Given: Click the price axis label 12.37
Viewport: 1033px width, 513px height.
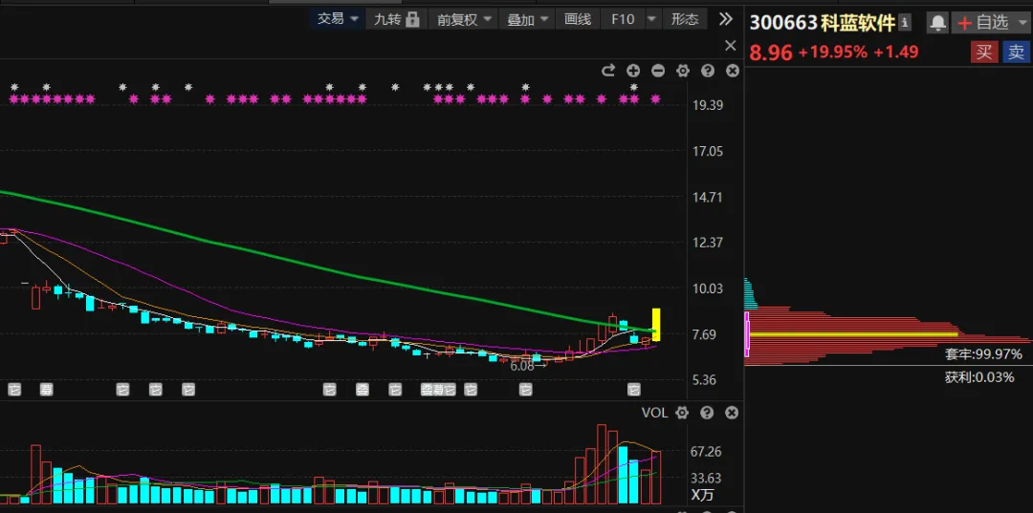Looking at the screenshot, I should click(x=708, y=242).
